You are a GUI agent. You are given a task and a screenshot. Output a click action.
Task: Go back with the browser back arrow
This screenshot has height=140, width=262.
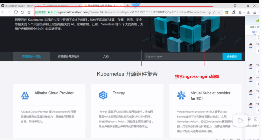[x=3, y=12]
